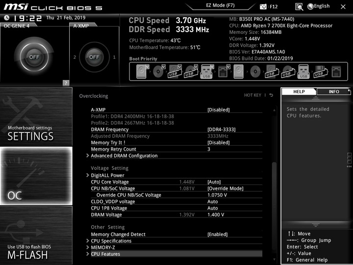Select A-XMP profile 1 number
Image resolution: width=353 pixels, height=265 pixels.
tap(114, 57)
